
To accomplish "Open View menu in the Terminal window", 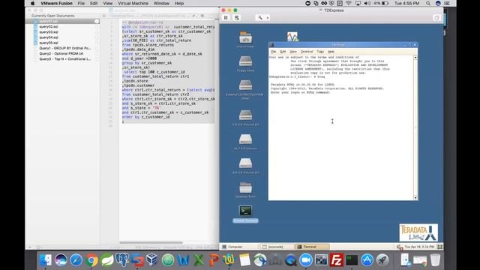I will pos(293,52).
